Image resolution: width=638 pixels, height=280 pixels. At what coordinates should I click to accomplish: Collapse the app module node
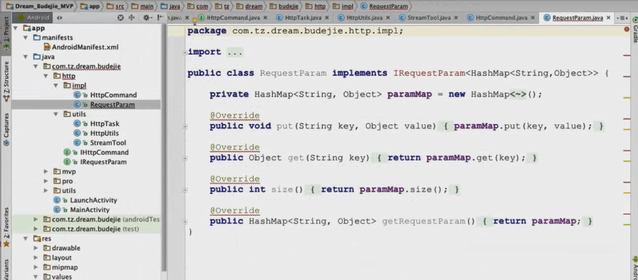(16, 28)
